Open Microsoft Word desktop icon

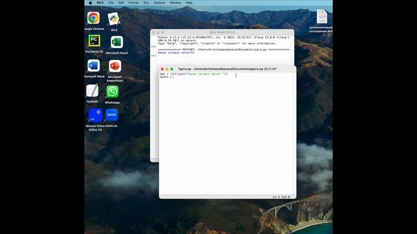(94, 66)
